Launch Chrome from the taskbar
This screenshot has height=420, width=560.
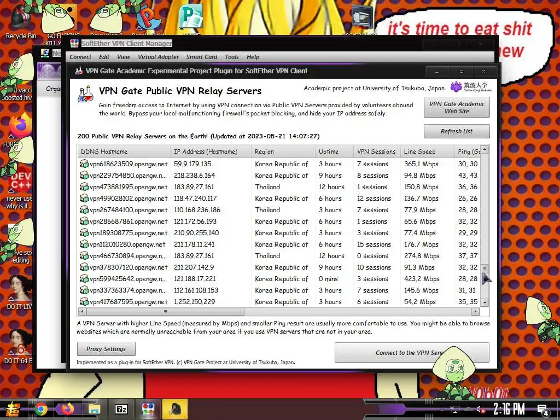pyautogui.click(x=41, y=409)
